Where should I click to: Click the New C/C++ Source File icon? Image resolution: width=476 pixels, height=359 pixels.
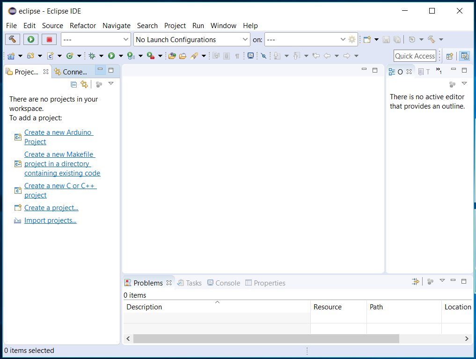pyautogui.click(x=51, y=56)
